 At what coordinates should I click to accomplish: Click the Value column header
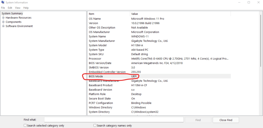pyautogui.click(x=180, y=14)
